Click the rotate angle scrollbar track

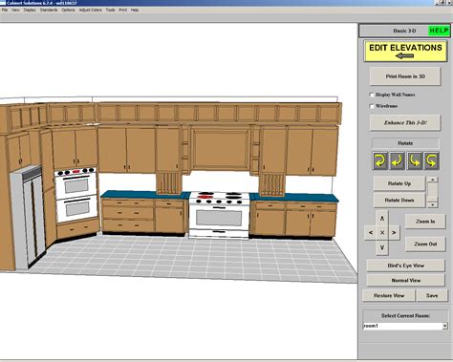click(x=432, y=192)
